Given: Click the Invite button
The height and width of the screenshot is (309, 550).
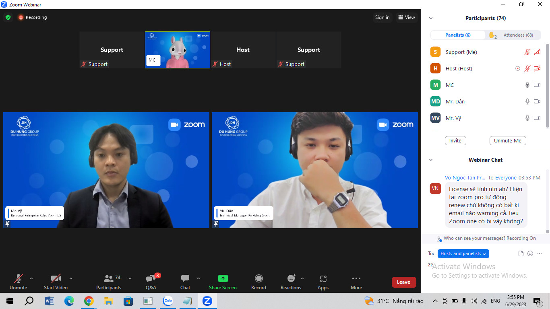Looking at the screenshot, I should tap(455, 140).
